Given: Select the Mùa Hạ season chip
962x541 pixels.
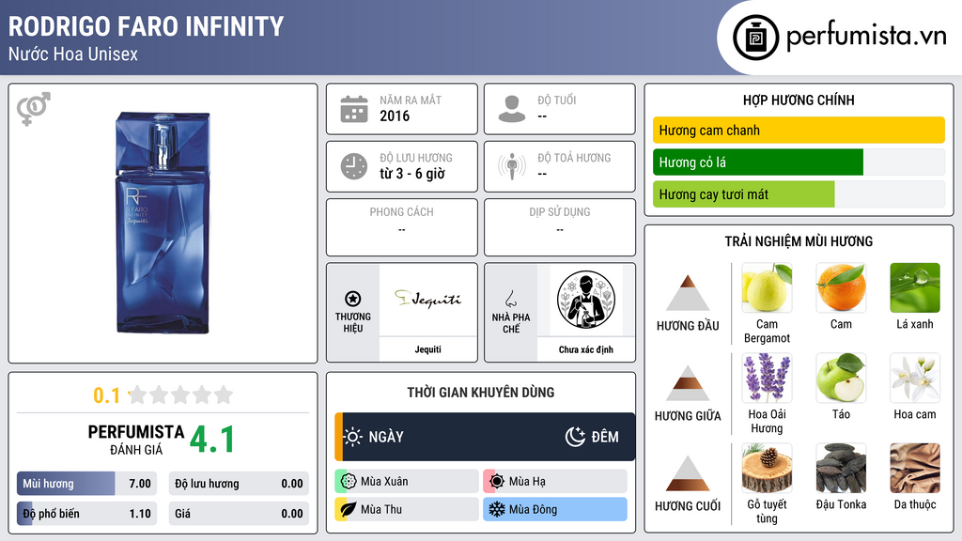Looking at the screenshot, I should click(x=555, y=482).
